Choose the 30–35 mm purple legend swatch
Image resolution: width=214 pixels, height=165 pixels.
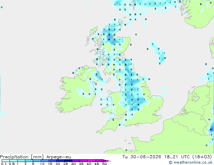(76, 161)
